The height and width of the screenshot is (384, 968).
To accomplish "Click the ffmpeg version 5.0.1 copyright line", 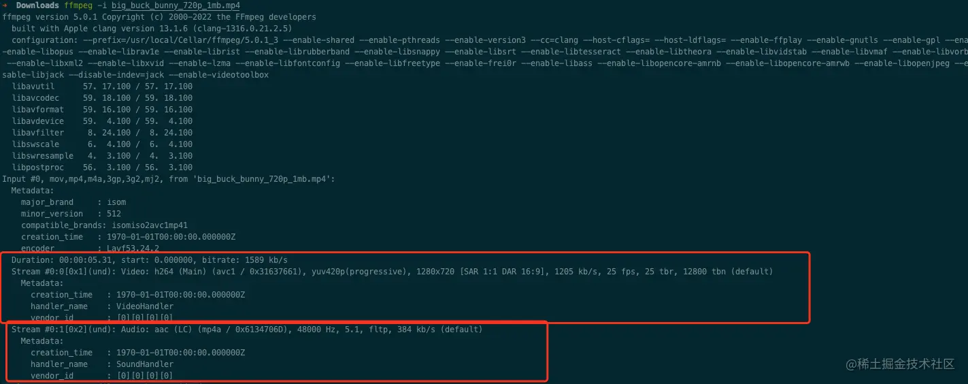I will (159, 17).
